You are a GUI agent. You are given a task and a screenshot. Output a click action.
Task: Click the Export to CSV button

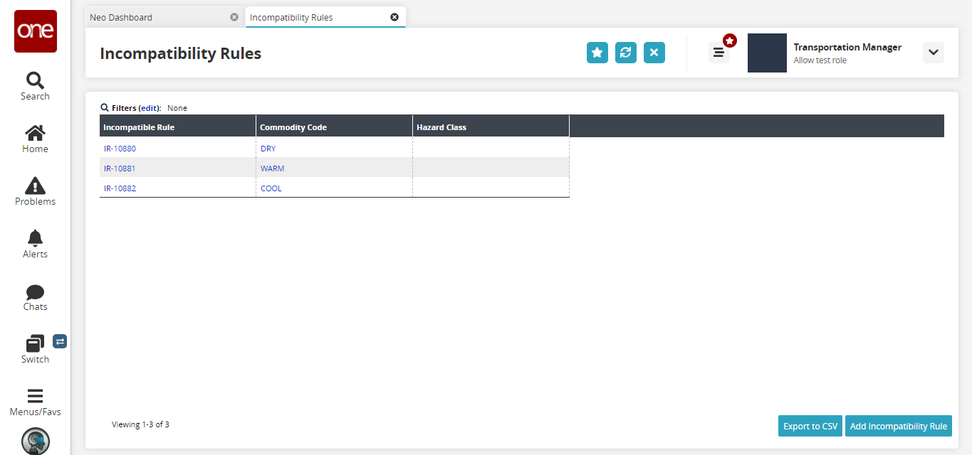810,426
